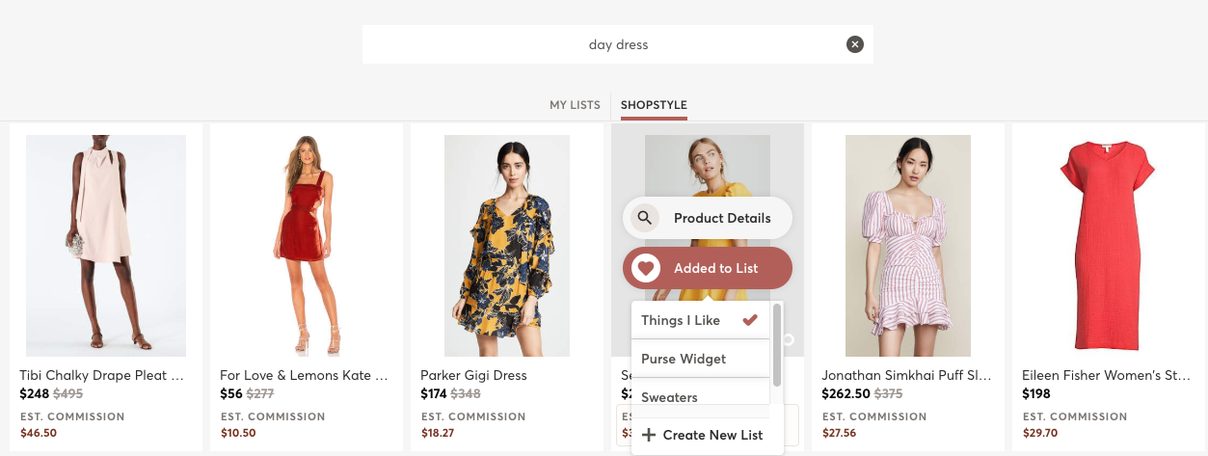Create New List from the dropdown
The image size is (1208, 456).
(x=712, y=435)
